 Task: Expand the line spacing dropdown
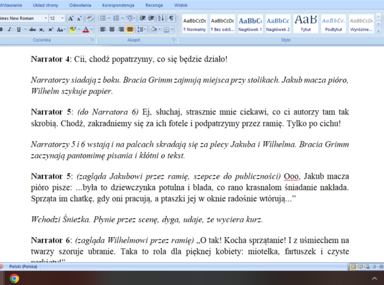coord(144,29)
